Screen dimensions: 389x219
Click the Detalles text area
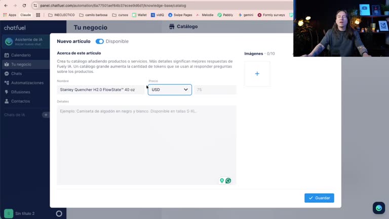146,145
